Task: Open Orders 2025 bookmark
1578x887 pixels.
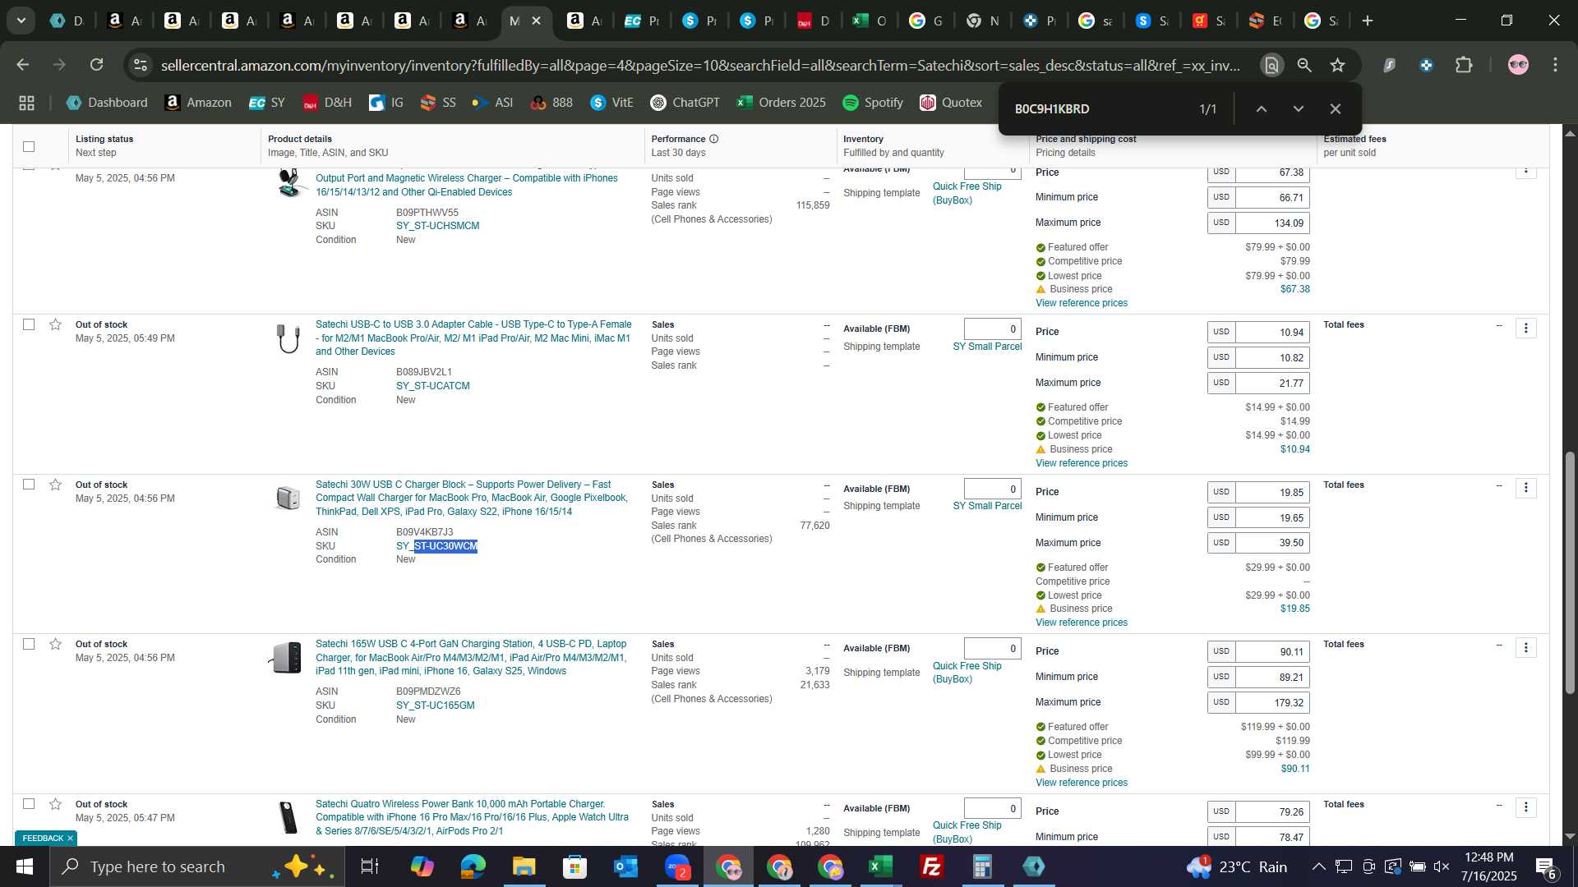Action: 782,103
